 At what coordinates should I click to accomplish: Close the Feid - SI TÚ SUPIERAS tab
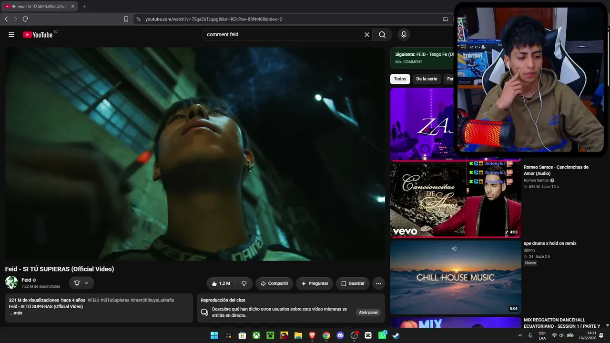(x=72, y=6)
